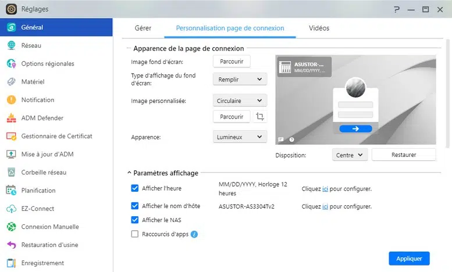Viewport: 452px width, 272px height.
Task: Click the help question mark in title bar
Action: [x=397, y=9]
